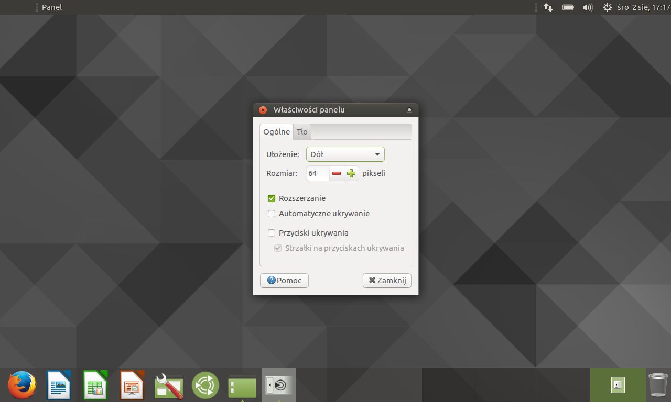Click the minus icon to decrease size
The image size is (671, 402).
point(337,173)
